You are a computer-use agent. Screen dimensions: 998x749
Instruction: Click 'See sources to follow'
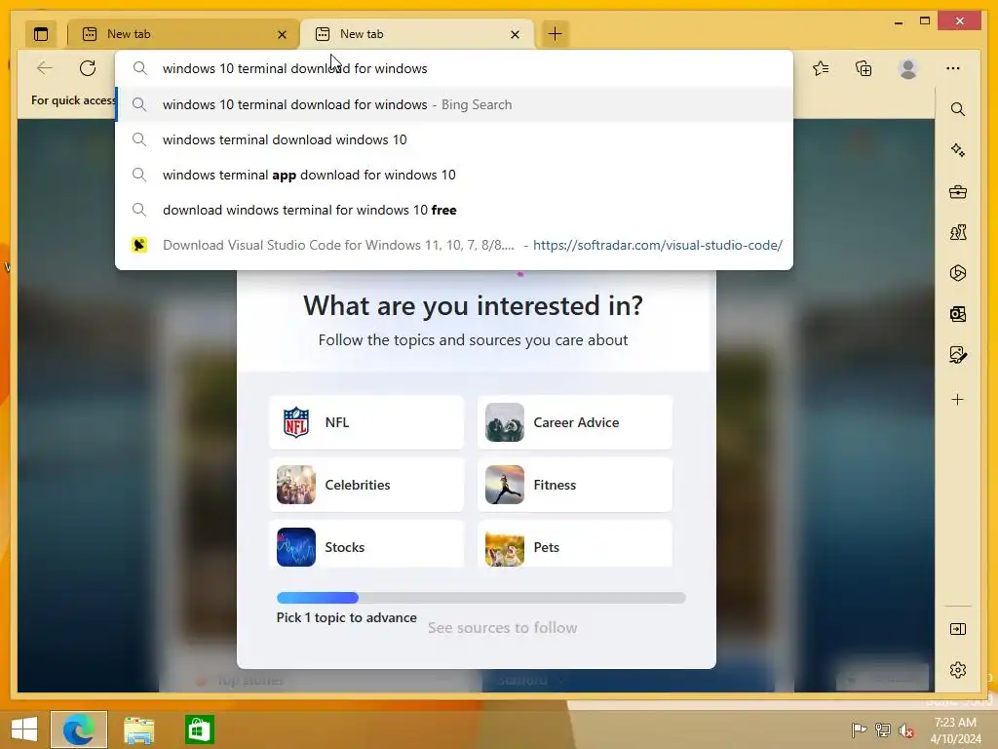point(502,628)
